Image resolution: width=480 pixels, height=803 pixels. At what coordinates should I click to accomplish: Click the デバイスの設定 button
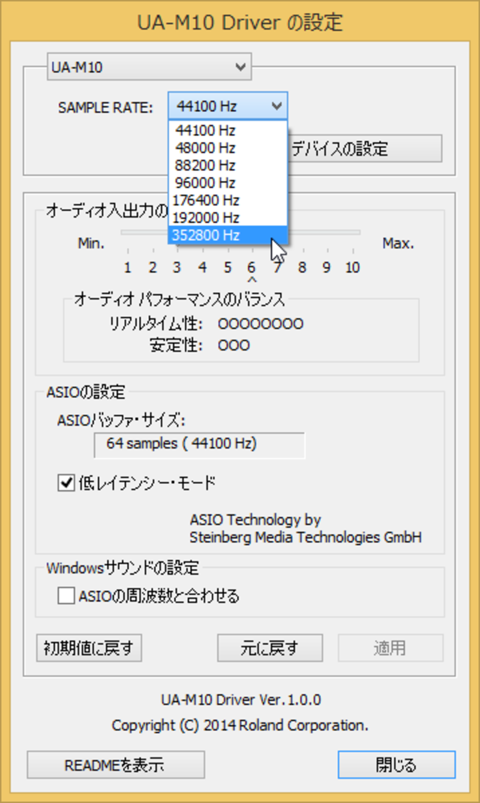[366, 148]
